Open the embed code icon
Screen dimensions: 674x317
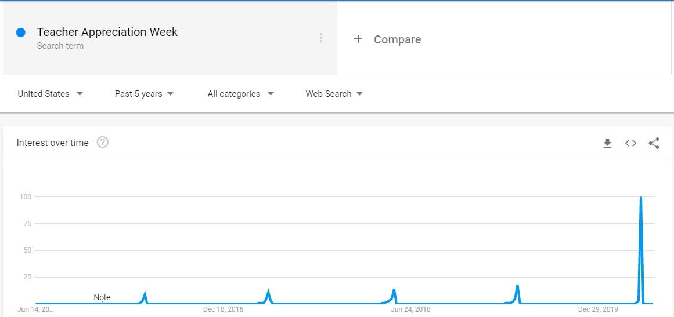630,143
